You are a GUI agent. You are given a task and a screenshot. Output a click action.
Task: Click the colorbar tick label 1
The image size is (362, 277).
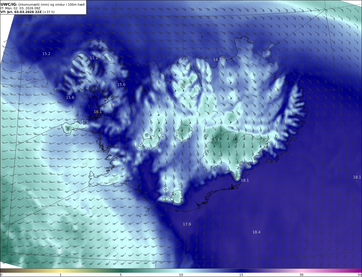pyautogui.click(x=60, y=275)
